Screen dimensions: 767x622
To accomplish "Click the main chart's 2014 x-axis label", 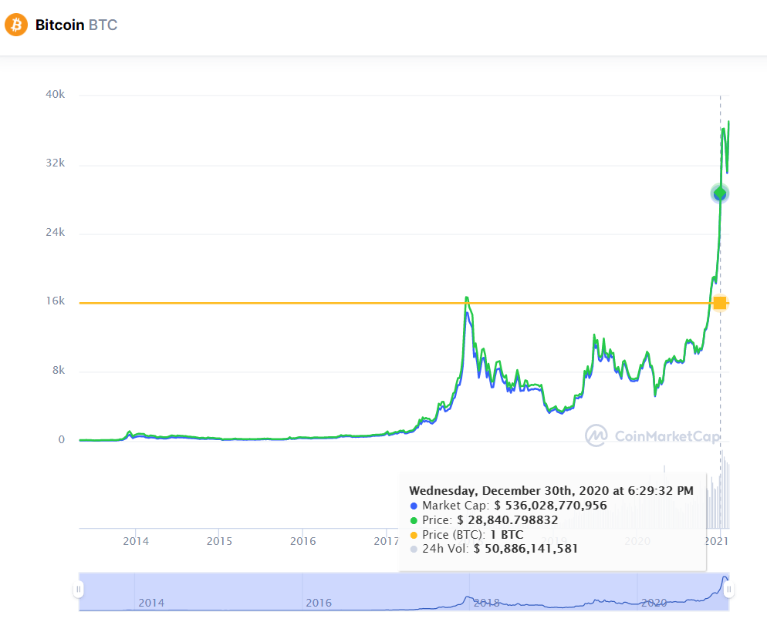I will (x=136, y=541).
